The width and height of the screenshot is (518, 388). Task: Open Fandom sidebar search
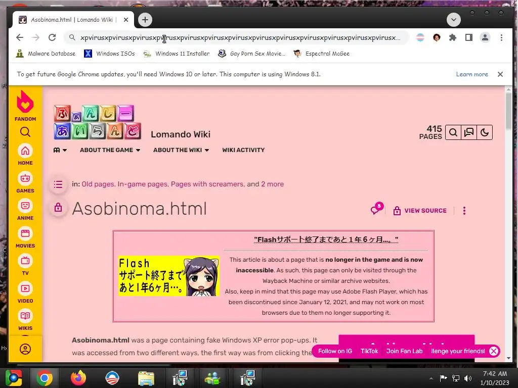(25, 132)
